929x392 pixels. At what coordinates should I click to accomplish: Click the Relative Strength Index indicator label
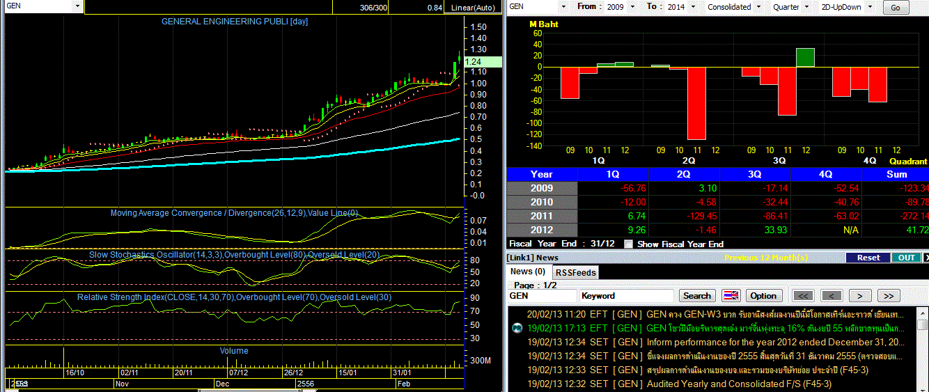pyautogui.click(x=235, y=297)
